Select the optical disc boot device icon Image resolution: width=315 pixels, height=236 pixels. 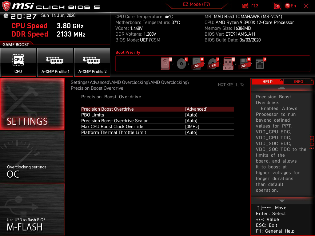coord(182,64)
